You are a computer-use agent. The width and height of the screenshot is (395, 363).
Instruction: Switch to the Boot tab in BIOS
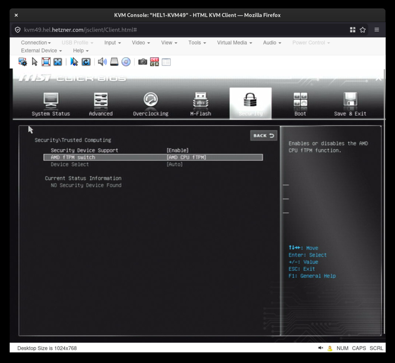tap(300, 103)
